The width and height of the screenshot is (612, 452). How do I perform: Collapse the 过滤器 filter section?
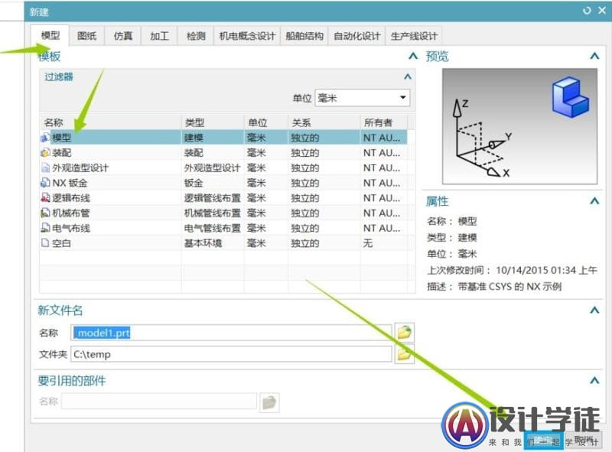[x=406, y=76]
